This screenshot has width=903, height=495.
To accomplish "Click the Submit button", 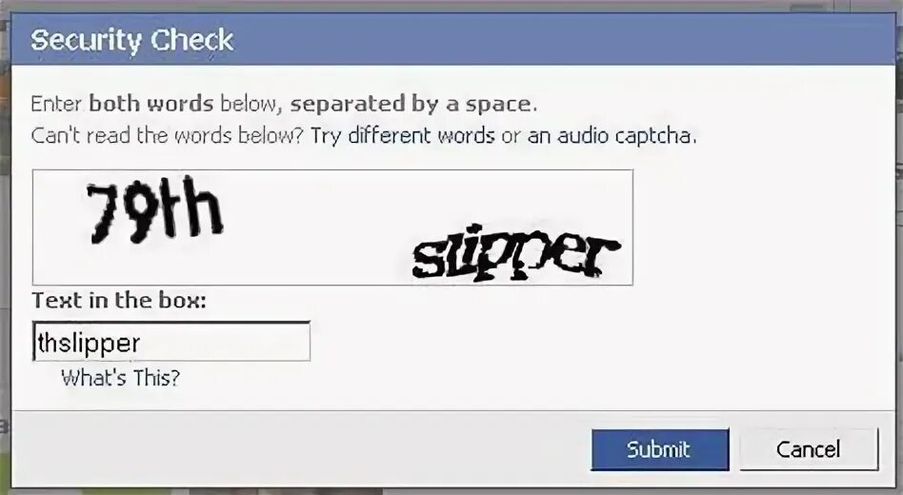I will (x=660, y=449).
